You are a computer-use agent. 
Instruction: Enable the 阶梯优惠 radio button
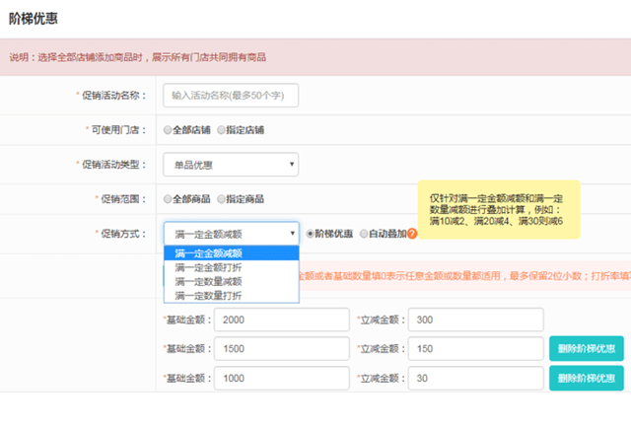[x=311, y=234]
